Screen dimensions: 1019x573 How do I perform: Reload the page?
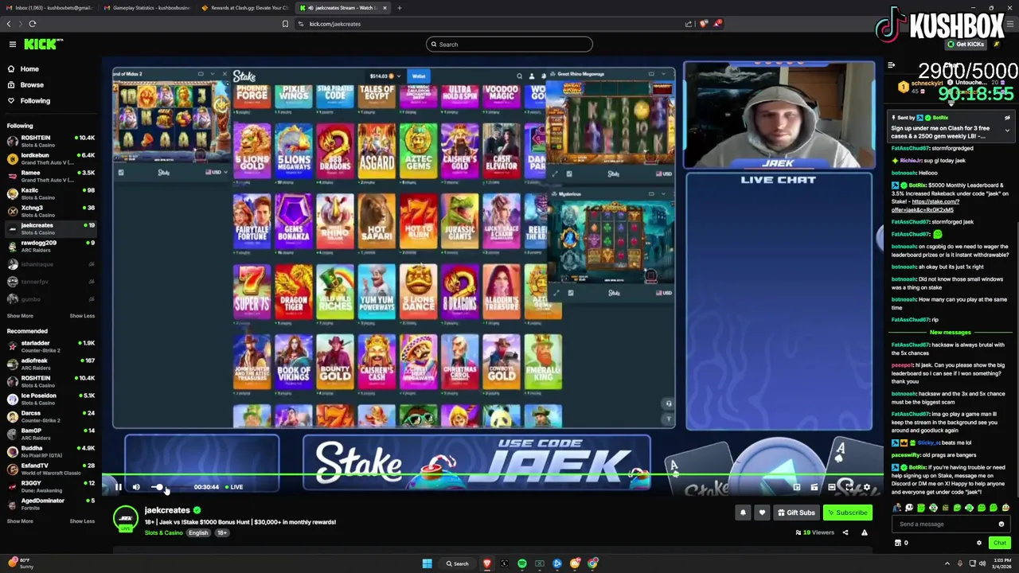[x=33, y=24]
